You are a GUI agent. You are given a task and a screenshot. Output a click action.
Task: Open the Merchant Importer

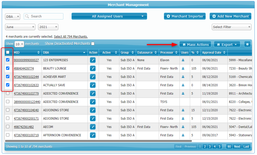click(185, 16)
